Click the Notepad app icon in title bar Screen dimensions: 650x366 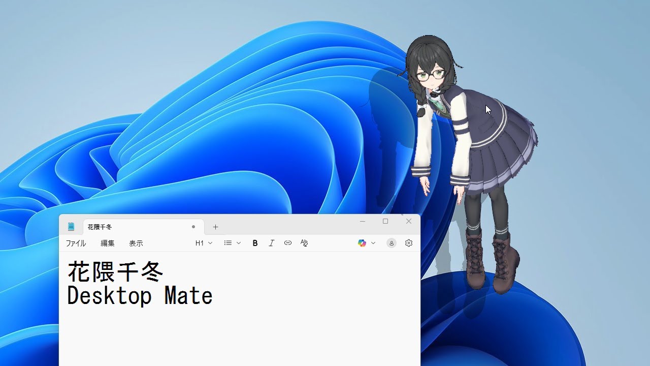click(71, 227)
